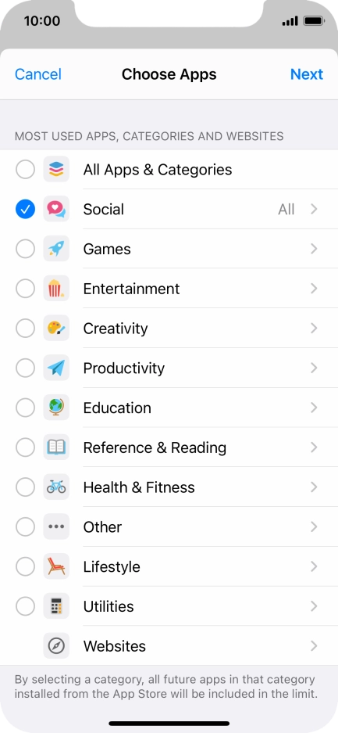338x733 pixels.
Task: Check the Lifestyle category circle
Action: 25,566
